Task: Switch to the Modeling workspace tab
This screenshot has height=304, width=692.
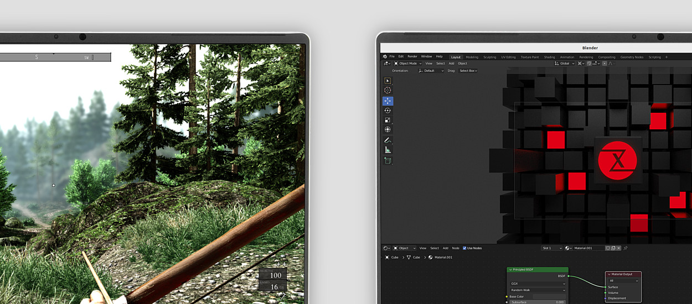Action: pos(472,57)
